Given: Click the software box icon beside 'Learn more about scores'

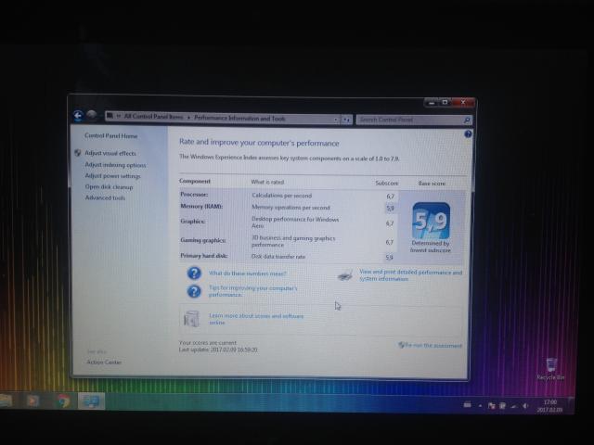Looking at the screenshot, I should point(192,318).
